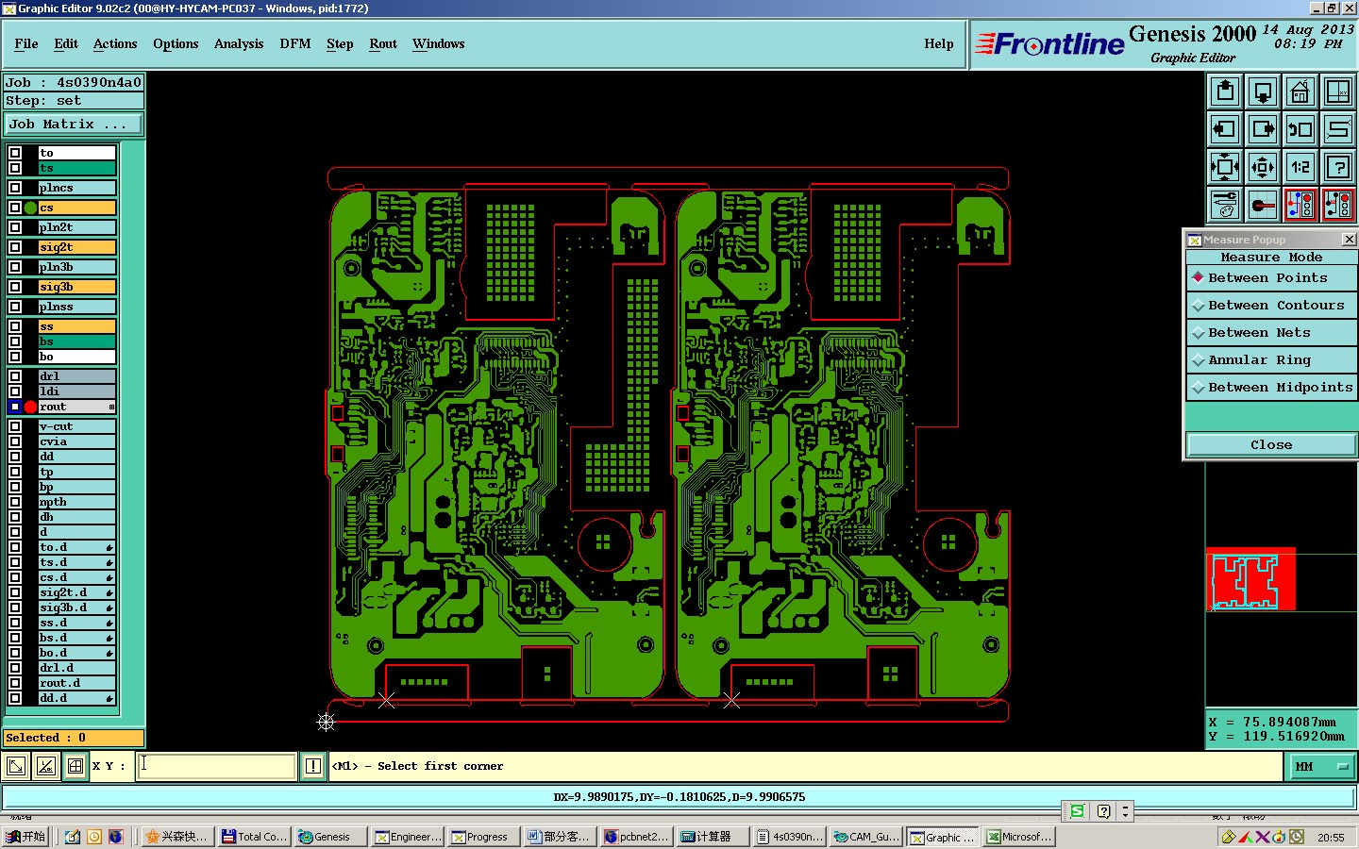Screen dimensions: 1359x849
Task: Open the wrench and palette settings icon
Action: click(x=1225, y=205)
